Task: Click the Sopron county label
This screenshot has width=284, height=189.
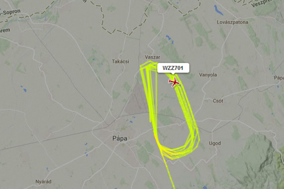Action: click(11, 12)
